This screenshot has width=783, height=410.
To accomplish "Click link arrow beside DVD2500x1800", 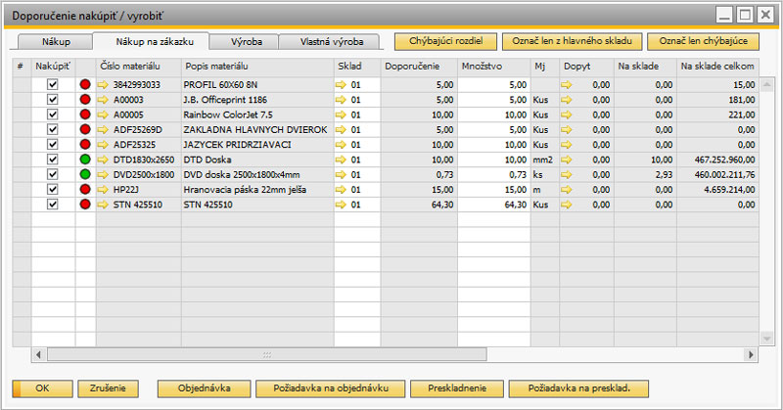I will point(103,174).
